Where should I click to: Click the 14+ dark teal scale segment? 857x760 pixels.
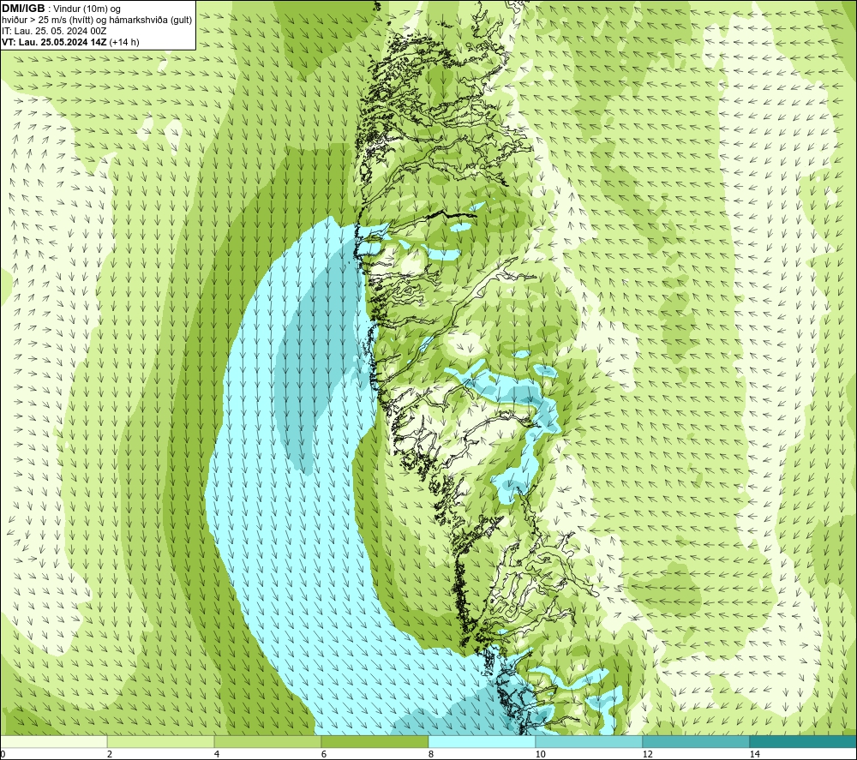pos(804,741)
